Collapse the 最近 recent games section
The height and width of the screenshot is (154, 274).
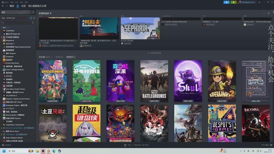pyautogui.click(x=2, y=27)
